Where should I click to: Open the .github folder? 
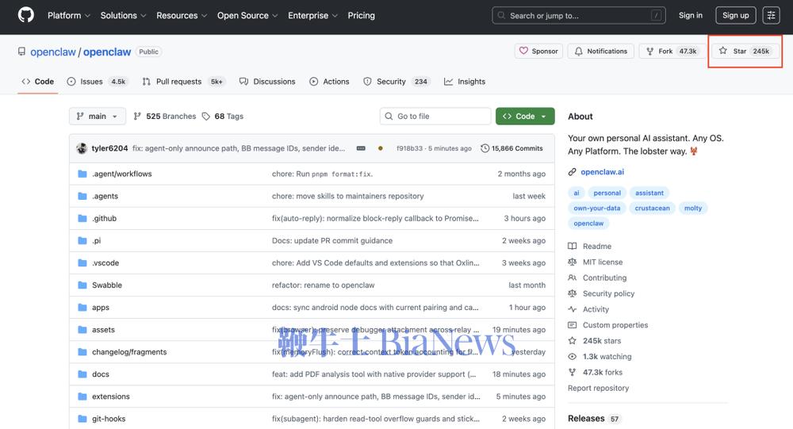pos(104,218)
